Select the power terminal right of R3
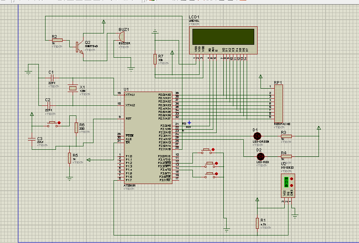 (x=319, y=128)
